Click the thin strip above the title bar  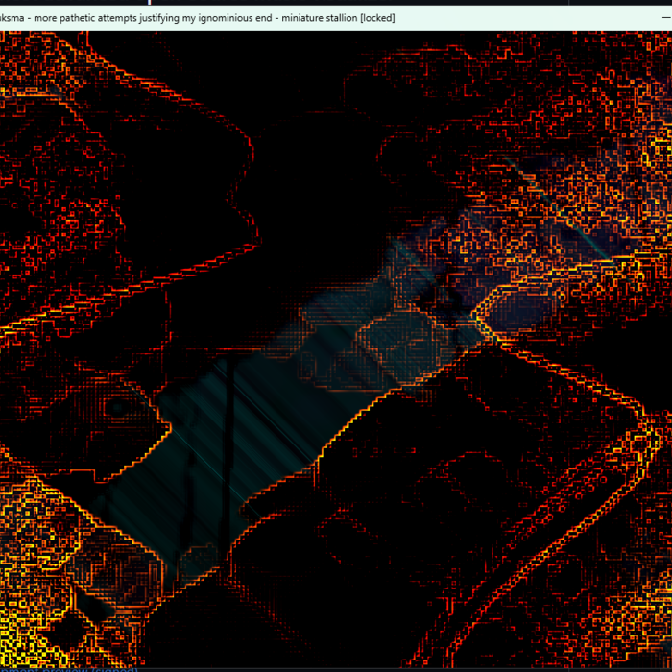pyautogui.click(x=336, y=3)
